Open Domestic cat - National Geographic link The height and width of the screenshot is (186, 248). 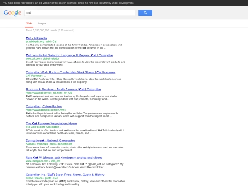click(x=51, y=141)
